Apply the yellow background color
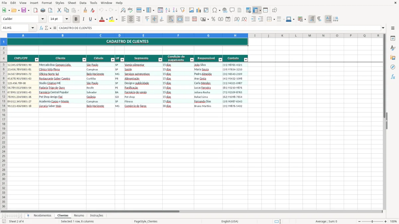 (x=111, y=19)
